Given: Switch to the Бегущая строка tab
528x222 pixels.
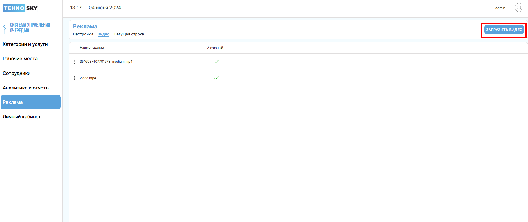Looking at the screenshot, I should (129, 34).
